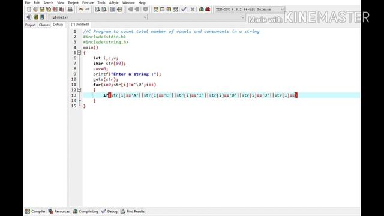384x216 pixels.
Task: Click the New file toolbar icon
Action: [x=29, y=10]
